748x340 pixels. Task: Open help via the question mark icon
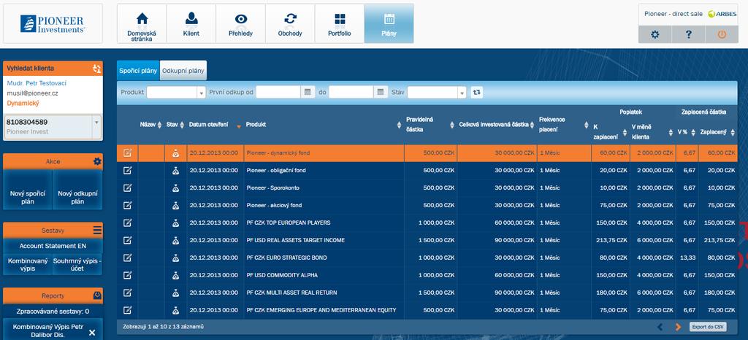[x=688, y=34]
